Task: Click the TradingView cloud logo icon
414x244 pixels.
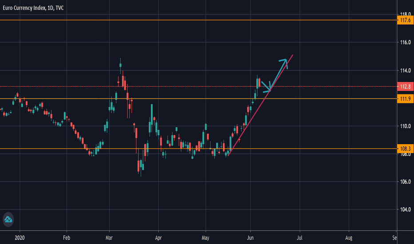Action: tap(8, 220)
